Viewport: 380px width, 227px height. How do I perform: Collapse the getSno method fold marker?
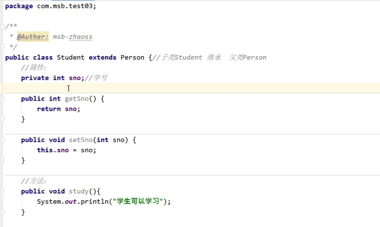click(x=2, y=99)
